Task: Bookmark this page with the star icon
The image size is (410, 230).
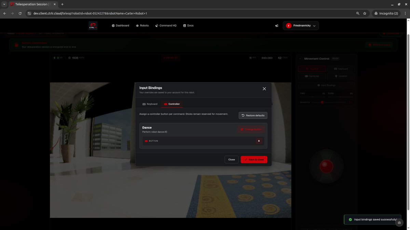Action: tap(365, 13)
